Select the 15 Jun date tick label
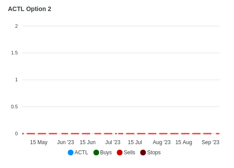Viewport: 234px width, 168px height. (87, 142)
